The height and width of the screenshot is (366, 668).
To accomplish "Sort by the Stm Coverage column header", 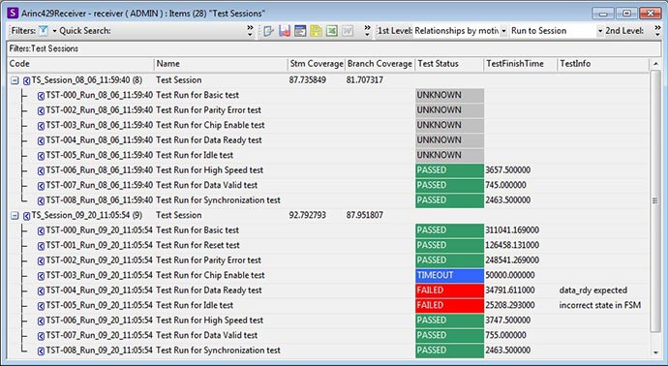I will (317, 64).
